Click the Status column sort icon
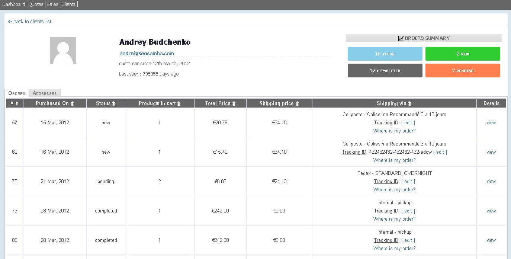The image size is (511, 259). click(x=114, y=103)
